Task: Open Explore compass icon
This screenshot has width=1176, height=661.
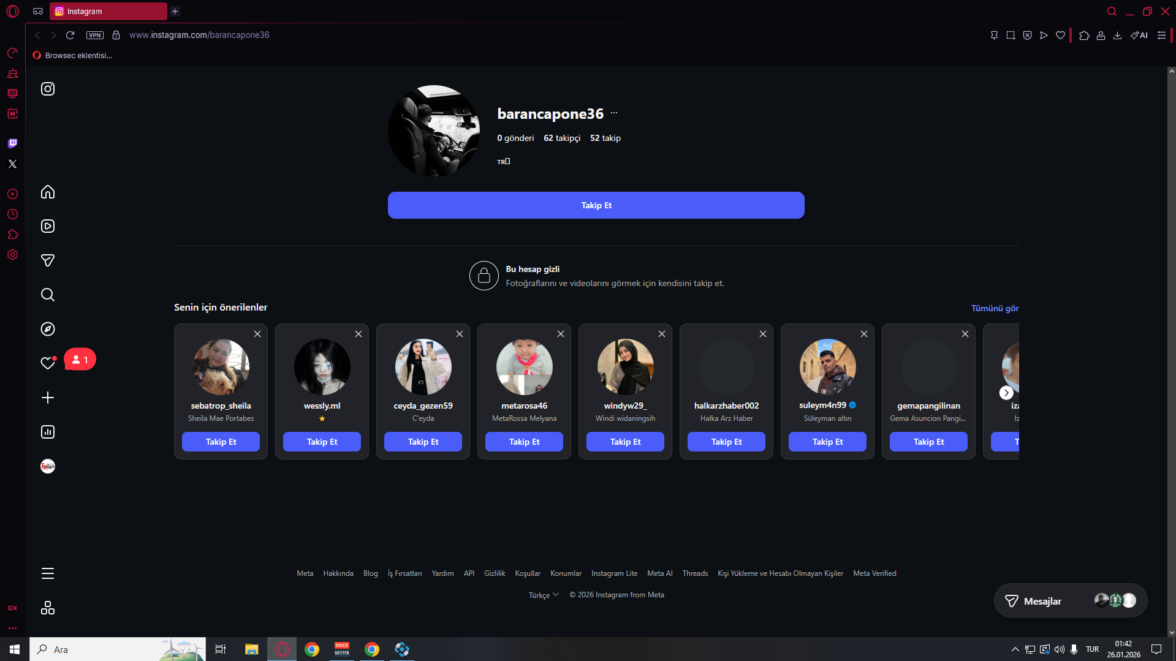Action: (x=48, y=329)
